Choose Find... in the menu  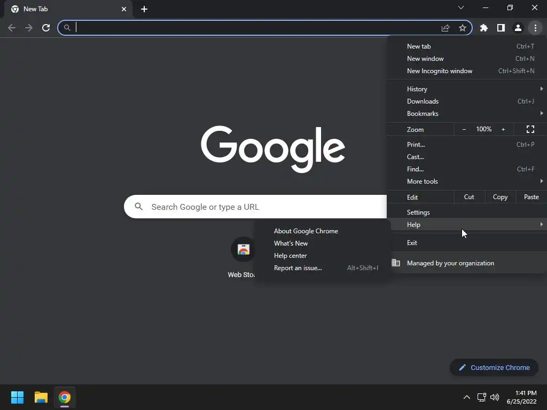467,169
